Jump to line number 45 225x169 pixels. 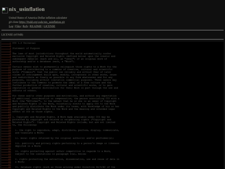click(x=6, y=159)
